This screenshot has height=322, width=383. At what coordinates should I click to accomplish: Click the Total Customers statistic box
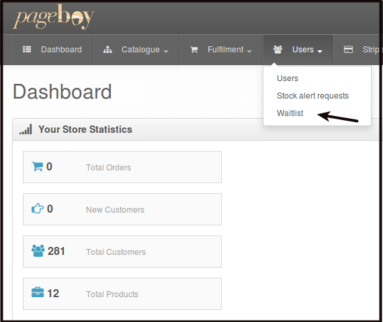pos(122,252)
